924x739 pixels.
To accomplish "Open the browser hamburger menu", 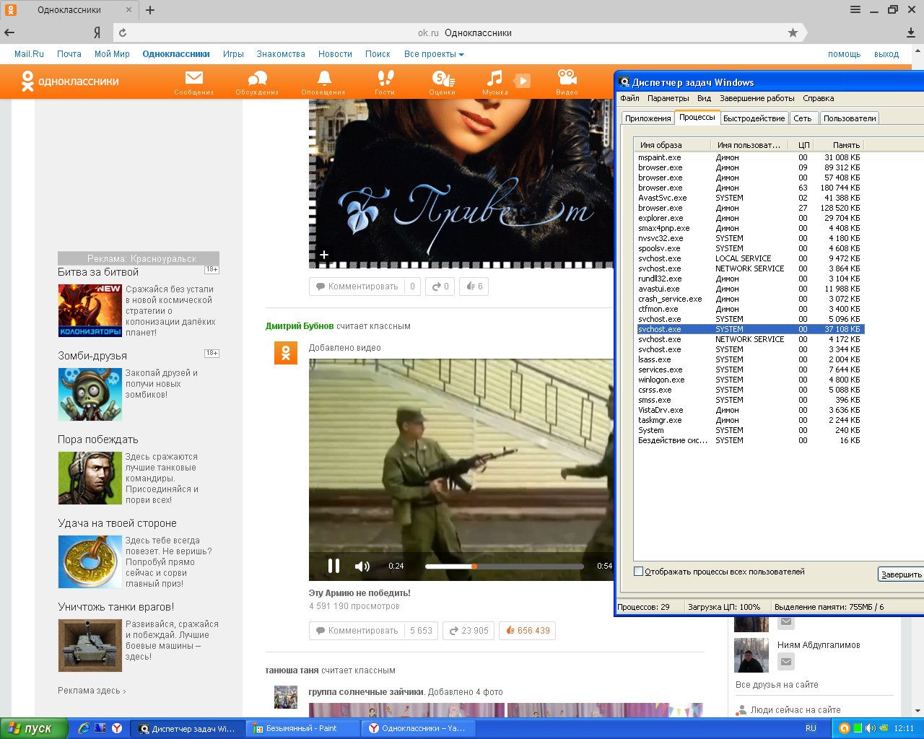I will pos(855,10).
